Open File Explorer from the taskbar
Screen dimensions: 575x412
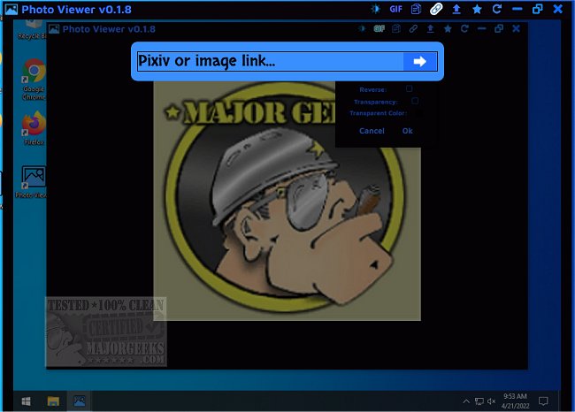click(53, 401)
